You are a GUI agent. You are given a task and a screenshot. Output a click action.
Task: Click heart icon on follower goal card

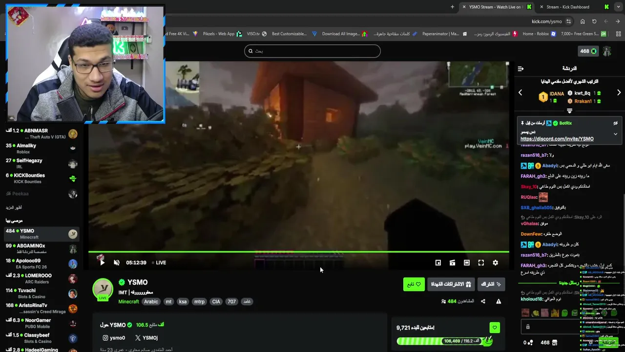pyautogui.click(x=495, y=328)
